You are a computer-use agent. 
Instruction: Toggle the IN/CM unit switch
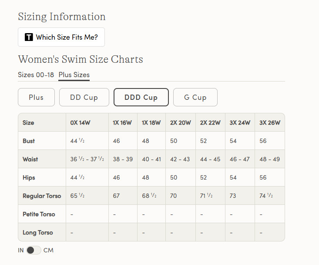pos(34,250)
